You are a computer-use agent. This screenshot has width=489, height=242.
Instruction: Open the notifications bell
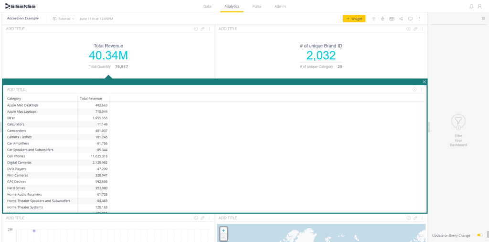click(472, 6)
